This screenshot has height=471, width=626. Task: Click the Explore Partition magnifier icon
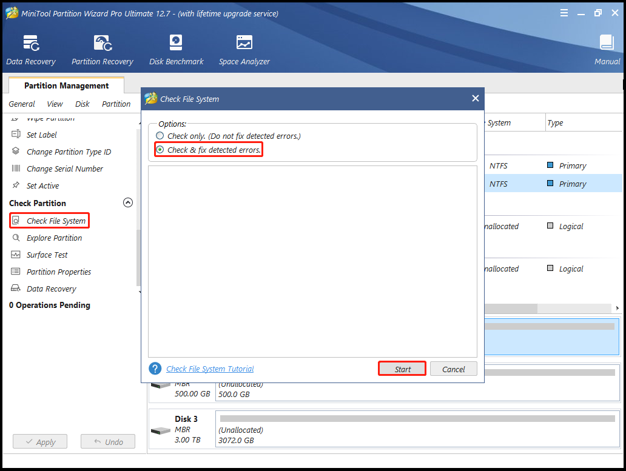point(16,238)
